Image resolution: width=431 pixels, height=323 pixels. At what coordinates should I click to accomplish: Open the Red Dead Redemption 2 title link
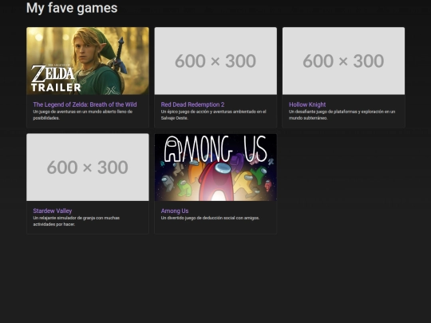pyautogui.click(x=192, y=104)
